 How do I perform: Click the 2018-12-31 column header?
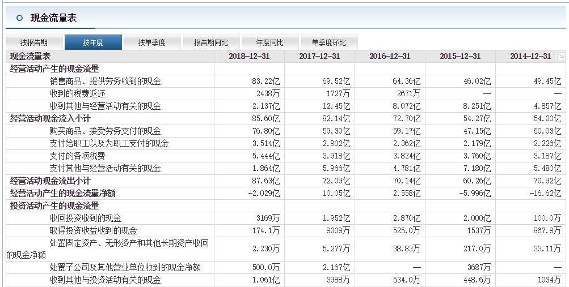tap(249, 56)
